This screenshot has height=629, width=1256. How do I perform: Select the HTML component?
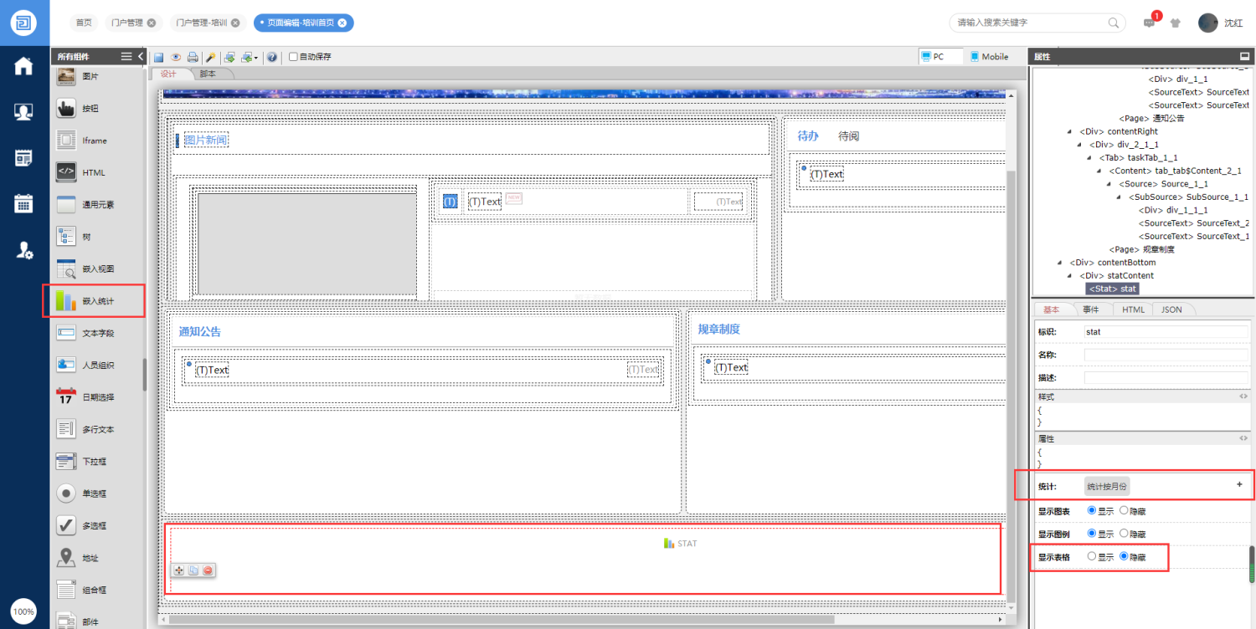(x=94, y=172)
